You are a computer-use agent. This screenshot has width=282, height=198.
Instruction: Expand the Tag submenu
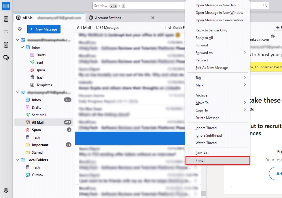tap(217, 78)
